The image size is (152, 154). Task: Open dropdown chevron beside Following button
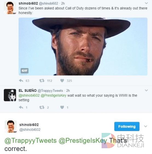(145, 126)
